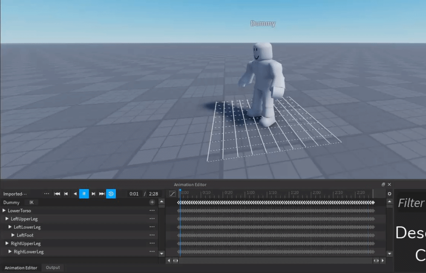Click Imported animation name
This screenshot has height=273, width=426.
pos(15,194)
